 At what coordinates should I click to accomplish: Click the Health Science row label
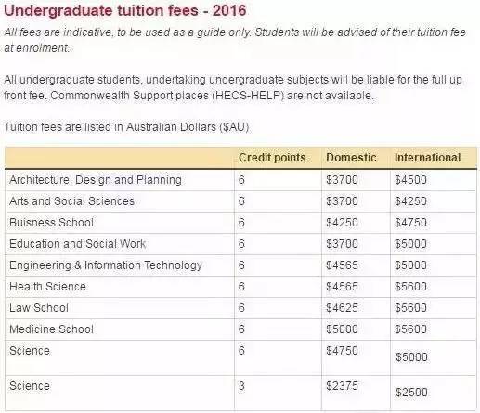point(47,287)
